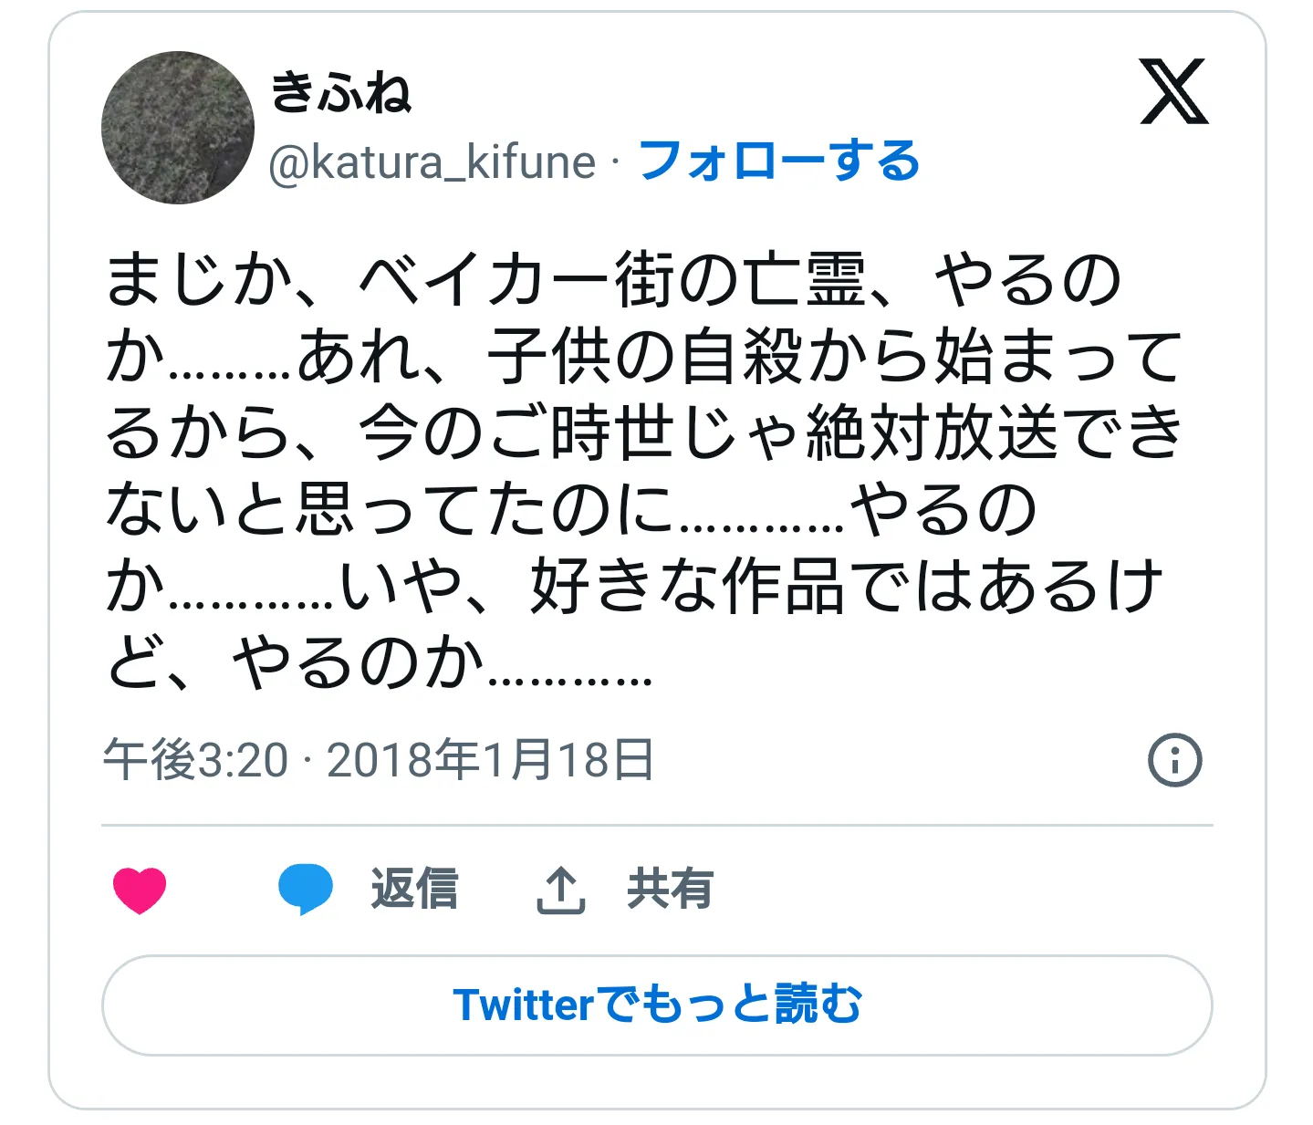Click the blue reply speech bubble icon

(305, 890)
